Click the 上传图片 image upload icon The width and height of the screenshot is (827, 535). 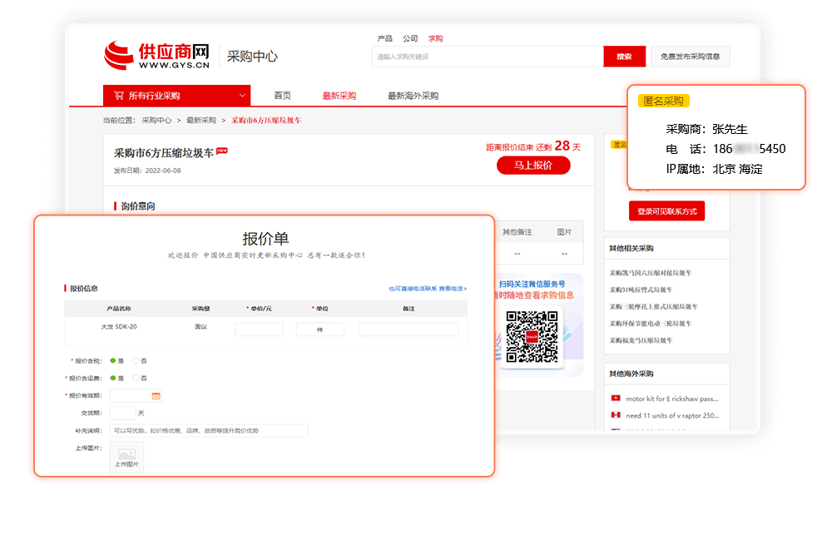[x=126, y=457]
